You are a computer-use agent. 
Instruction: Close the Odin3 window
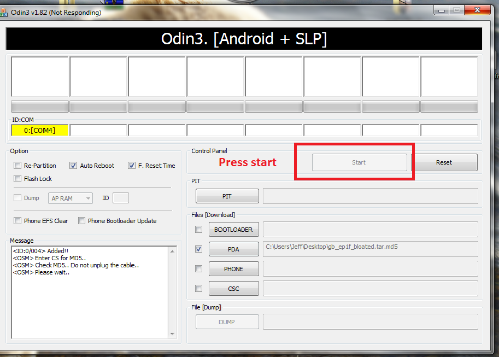coord(477,10)
